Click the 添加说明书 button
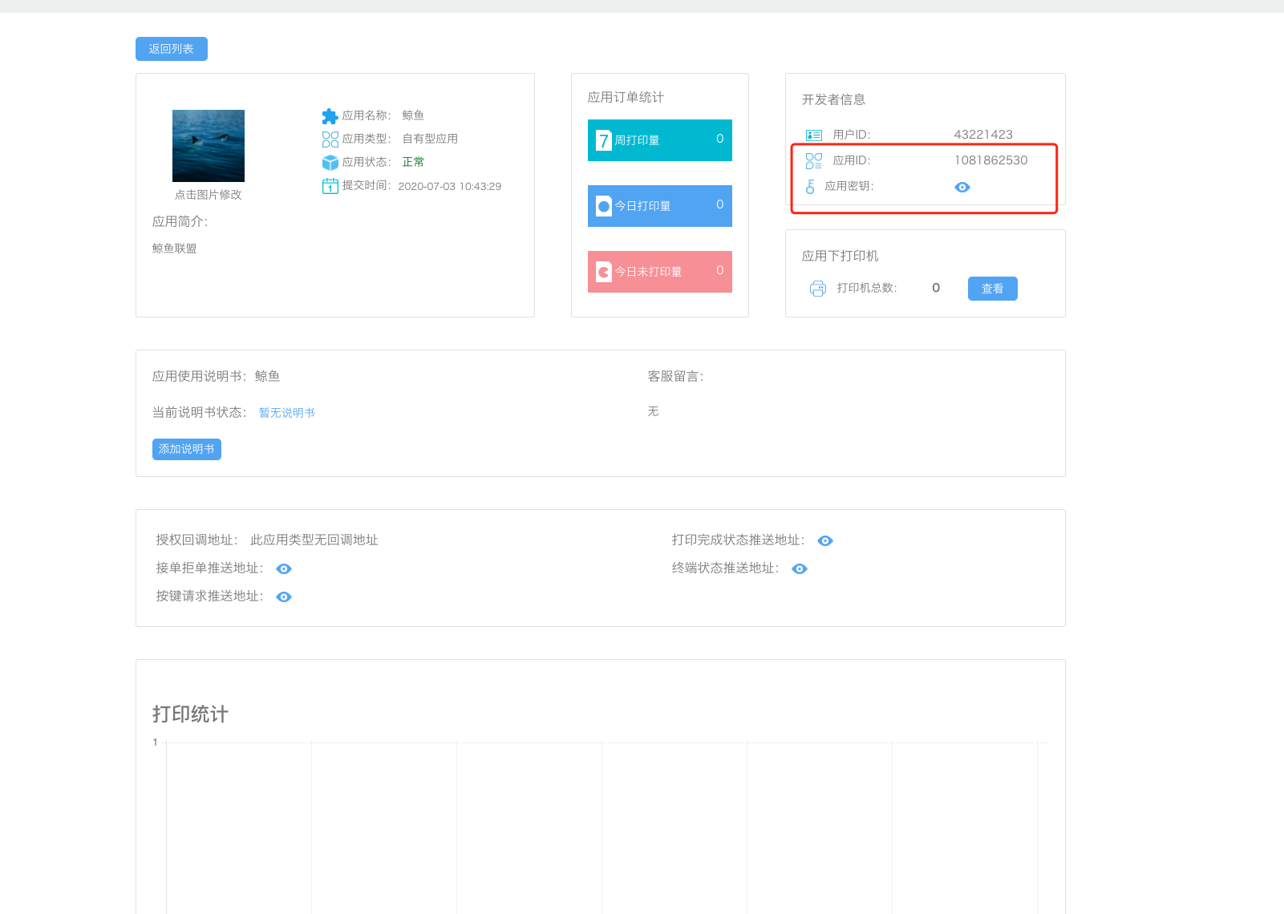Viewport: 1284px width, 914px height. click(x=187, y=449)
